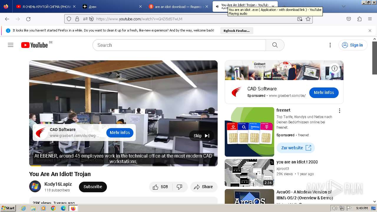The width and height of the screenshot is (377, 212).
Task: Focus the YouTube search field
Action: (179, 45)
